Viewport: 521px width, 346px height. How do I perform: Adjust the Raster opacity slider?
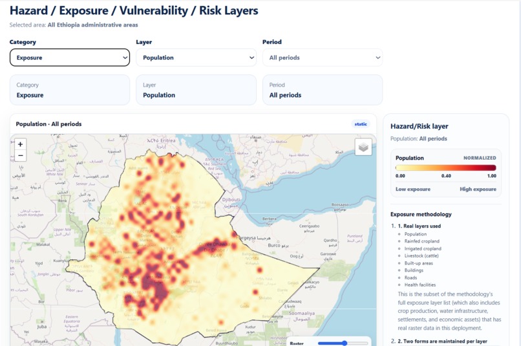pyautogui.click(x=343, y=343)
